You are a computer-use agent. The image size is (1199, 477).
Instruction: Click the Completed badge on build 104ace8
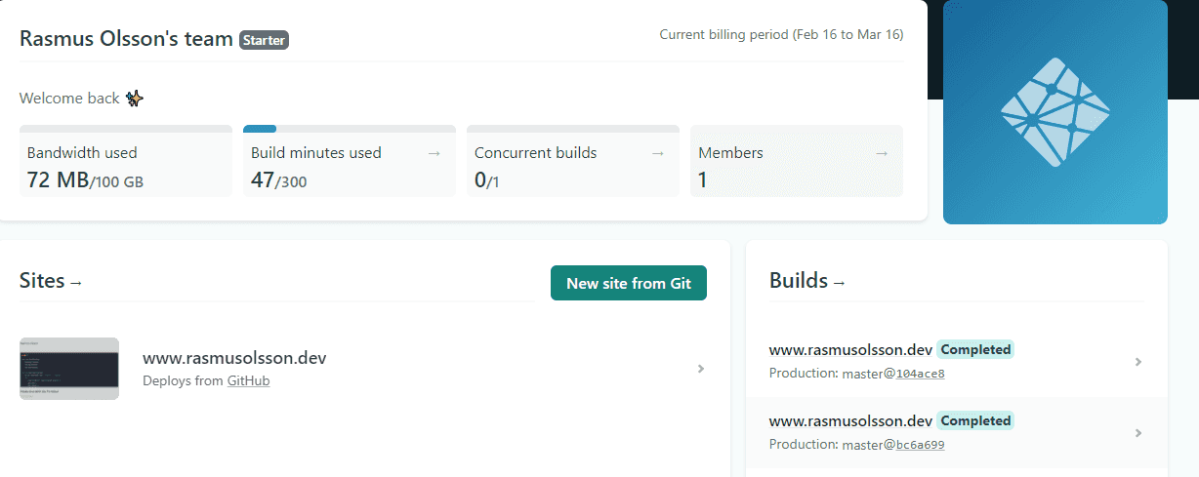point(975,349)
